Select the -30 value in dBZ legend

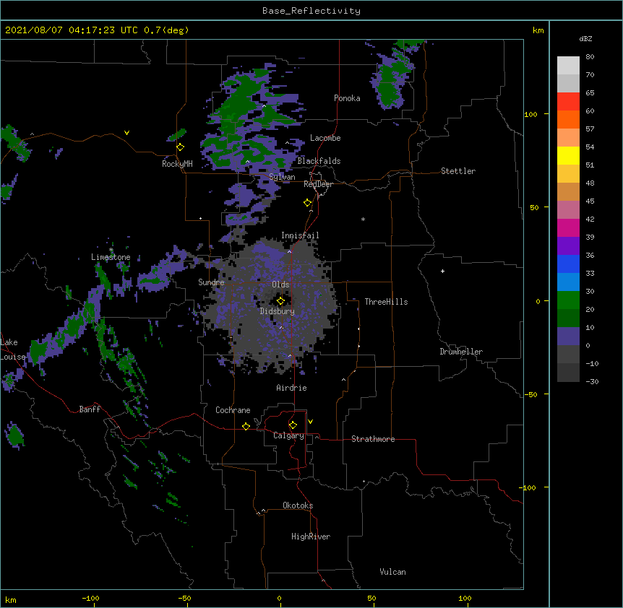pos(592,381)
